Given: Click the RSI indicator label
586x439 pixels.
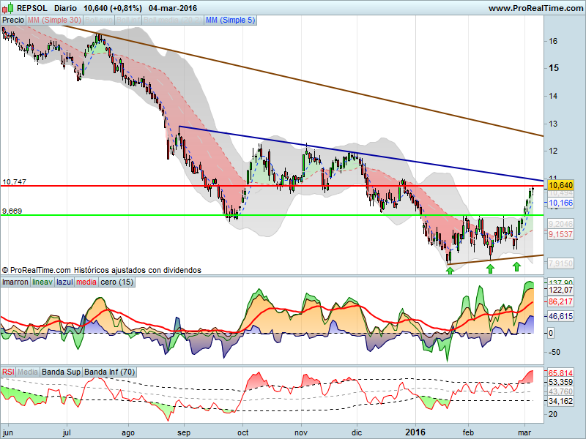Looking at the screenshot, I should tap(8, 372).
